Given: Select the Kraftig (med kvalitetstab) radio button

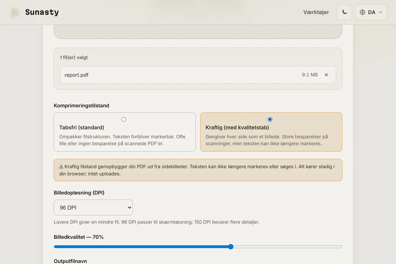Looking at the screenshot, I should coord(270,119).
